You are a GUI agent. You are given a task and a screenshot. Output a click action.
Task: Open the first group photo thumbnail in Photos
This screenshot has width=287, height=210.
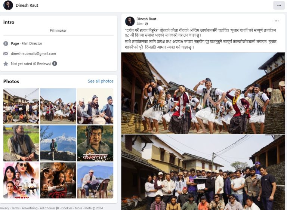pos(21,106)
